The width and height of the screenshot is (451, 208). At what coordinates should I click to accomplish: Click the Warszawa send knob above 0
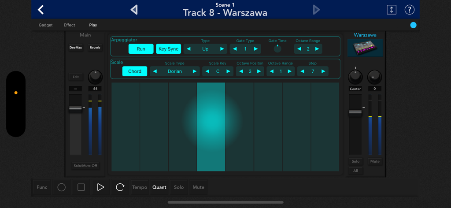374,77
